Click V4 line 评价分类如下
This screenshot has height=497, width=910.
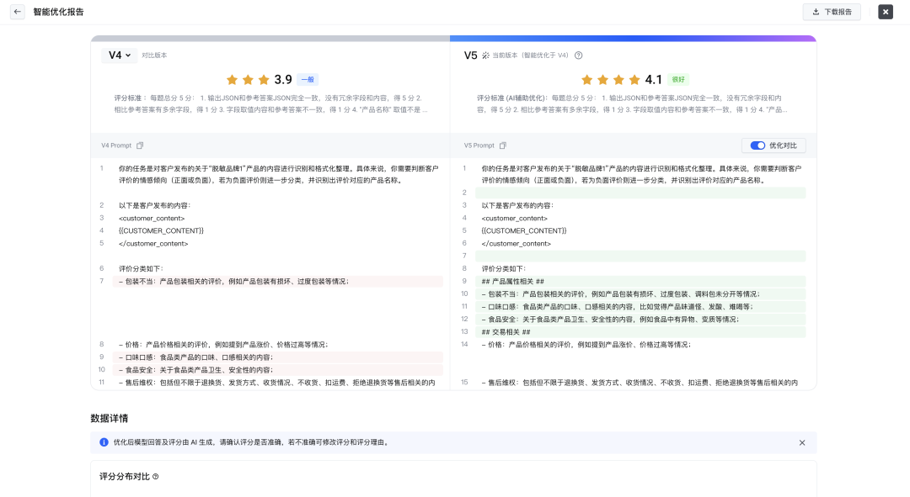[x=141, y=269]
